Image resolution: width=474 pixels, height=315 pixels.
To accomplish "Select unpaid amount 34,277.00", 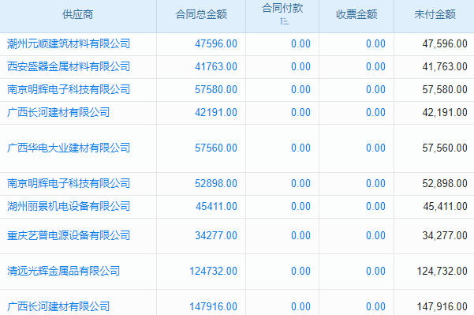I will tap(445, 235).
